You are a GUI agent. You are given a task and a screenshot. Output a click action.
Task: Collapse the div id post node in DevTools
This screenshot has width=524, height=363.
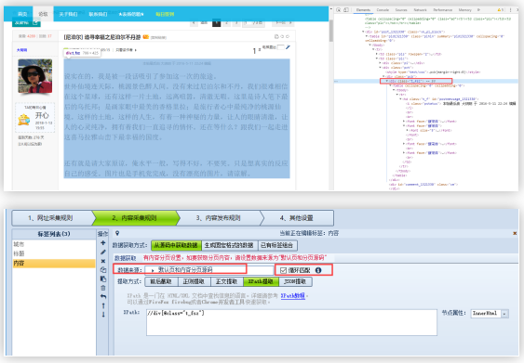click(x=364, y=32)
